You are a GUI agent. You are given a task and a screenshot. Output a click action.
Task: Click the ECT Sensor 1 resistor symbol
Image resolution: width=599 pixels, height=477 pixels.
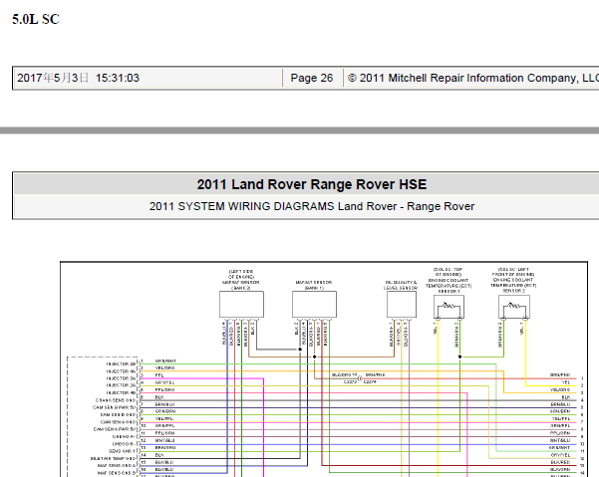449,307
